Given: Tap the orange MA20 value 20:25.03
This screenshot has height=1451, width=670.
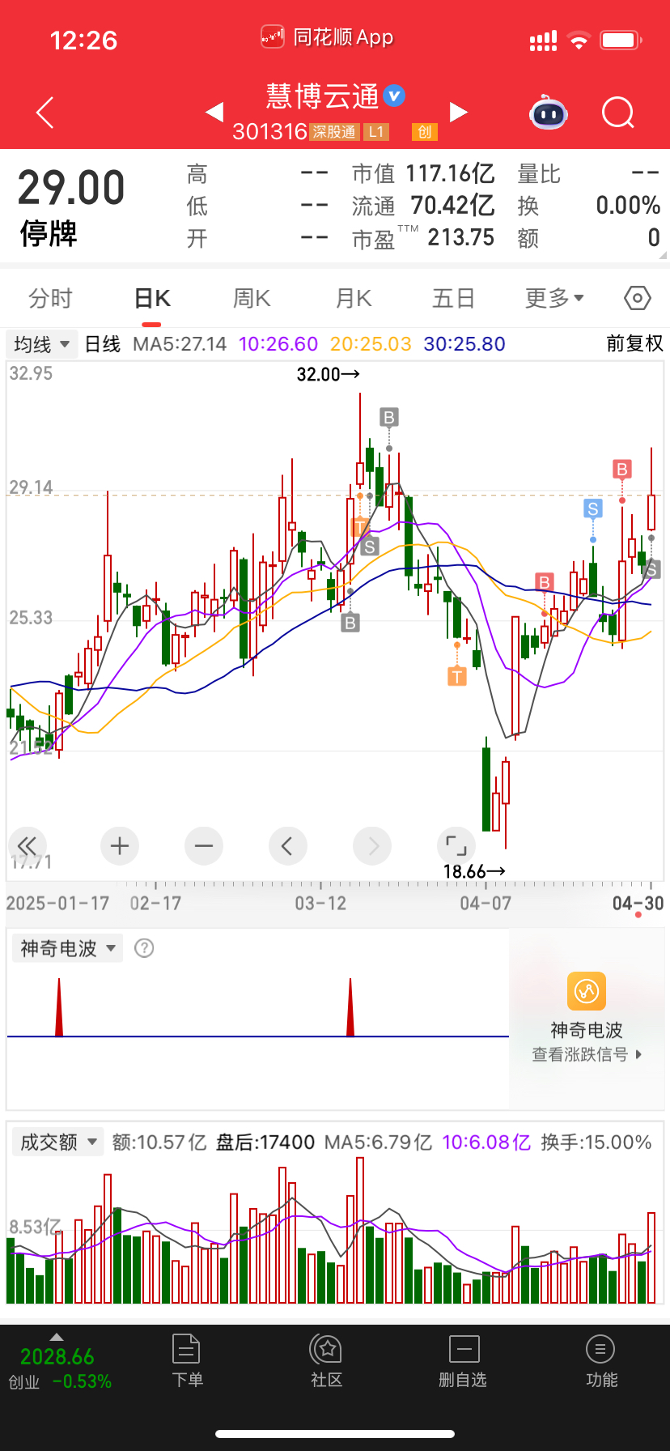Looking at the screenshot, I should coord(371,344).
